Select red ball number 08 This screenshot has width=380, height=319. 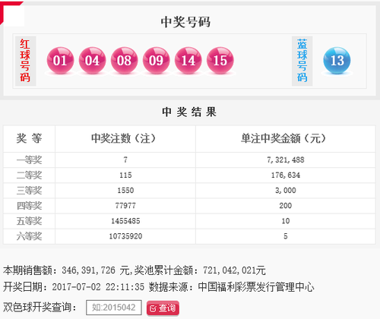(x=124, y=60)
